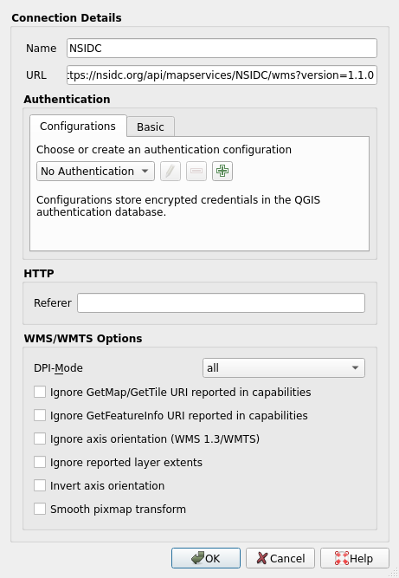Add new authentication configuration with green plus
Viewport: 399px width, 578px height.
coord(222,171)
